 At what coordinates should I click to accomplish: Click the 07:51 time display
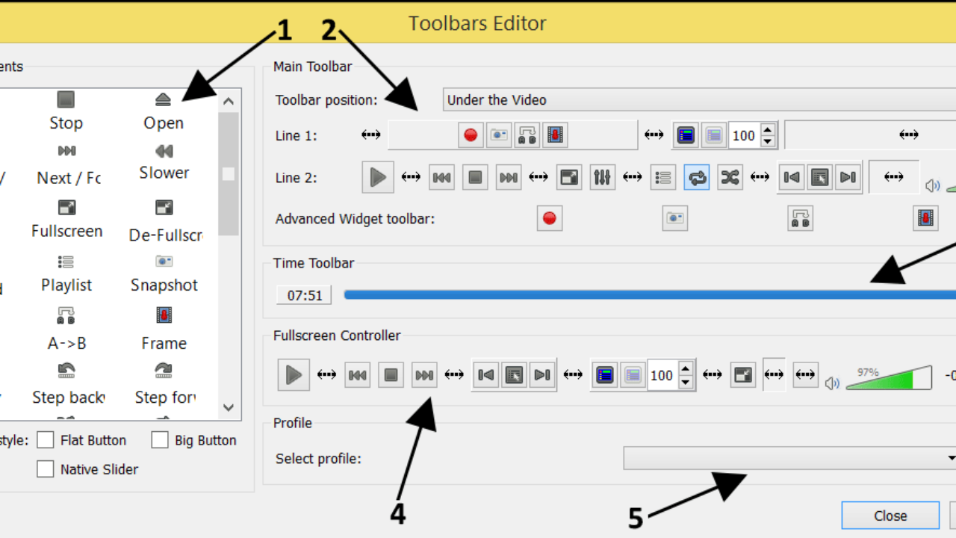point(303,294)
